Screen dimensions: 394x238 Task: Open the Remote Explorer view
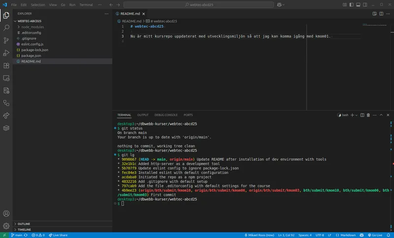tap(6, 78)
